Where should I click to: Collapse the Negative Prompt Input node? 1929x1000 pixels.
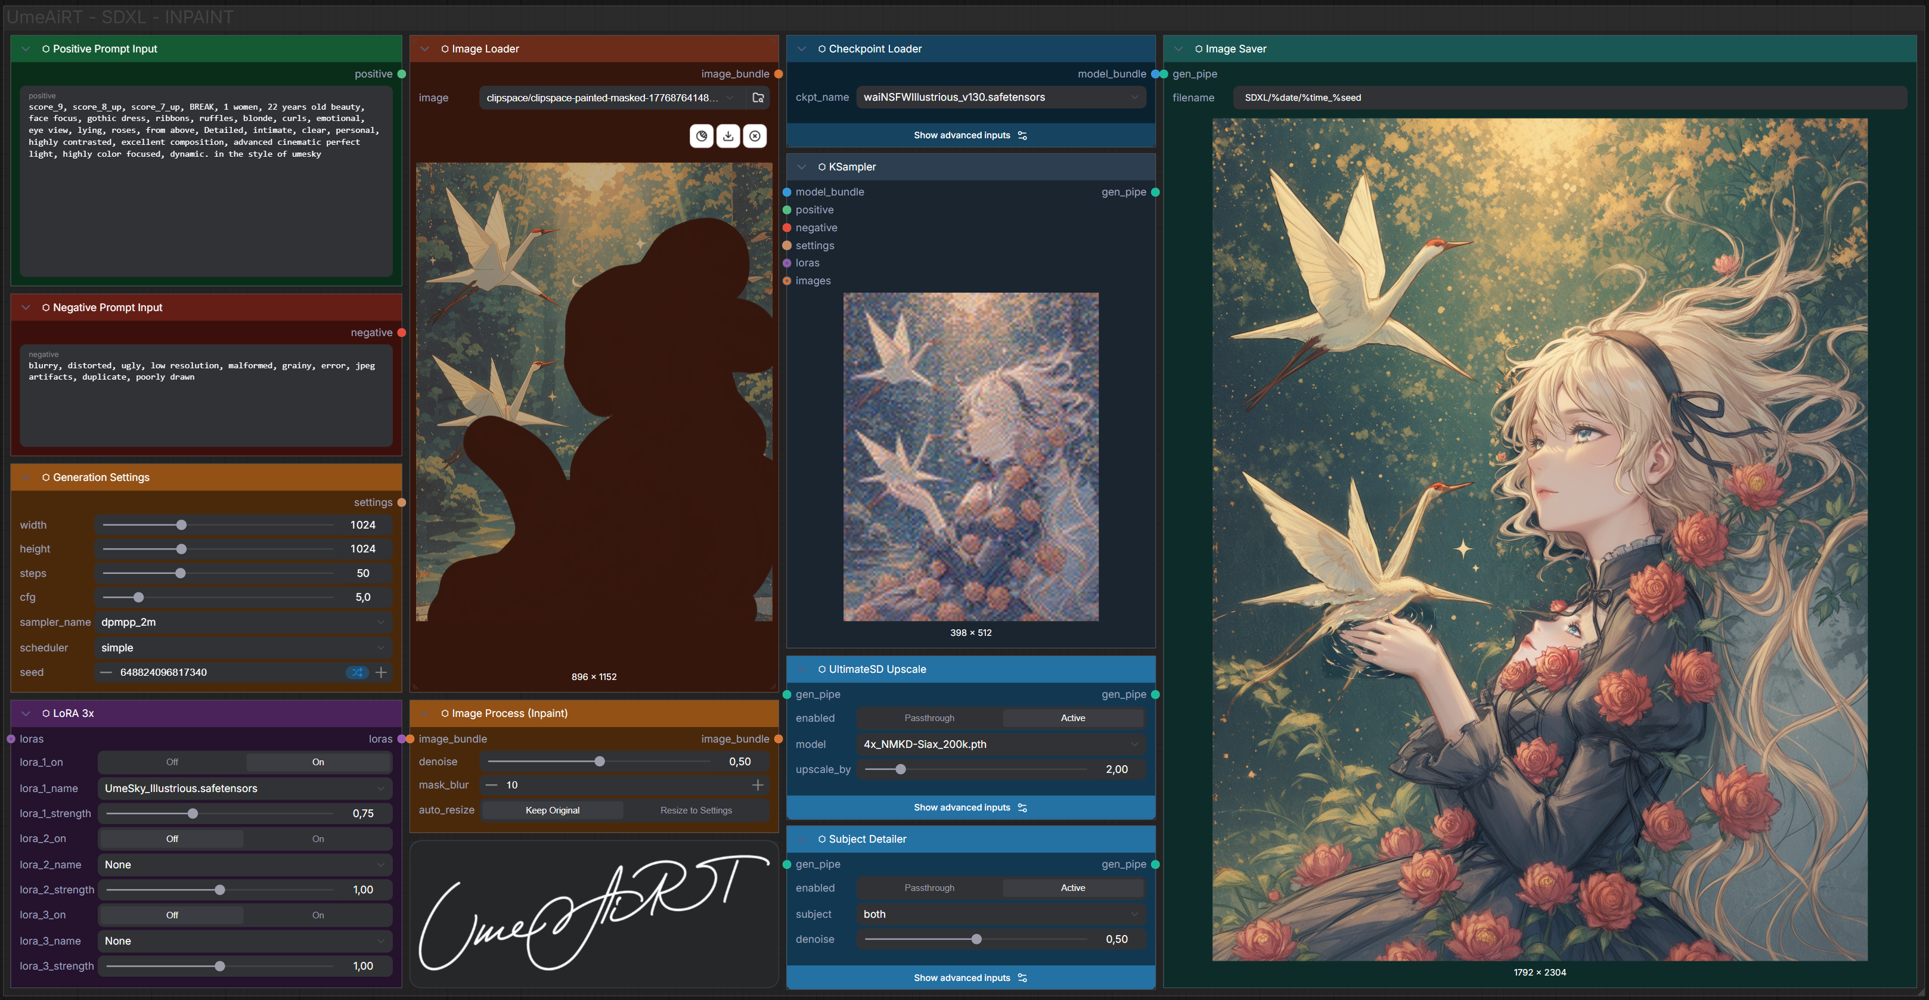coord(26,307)
